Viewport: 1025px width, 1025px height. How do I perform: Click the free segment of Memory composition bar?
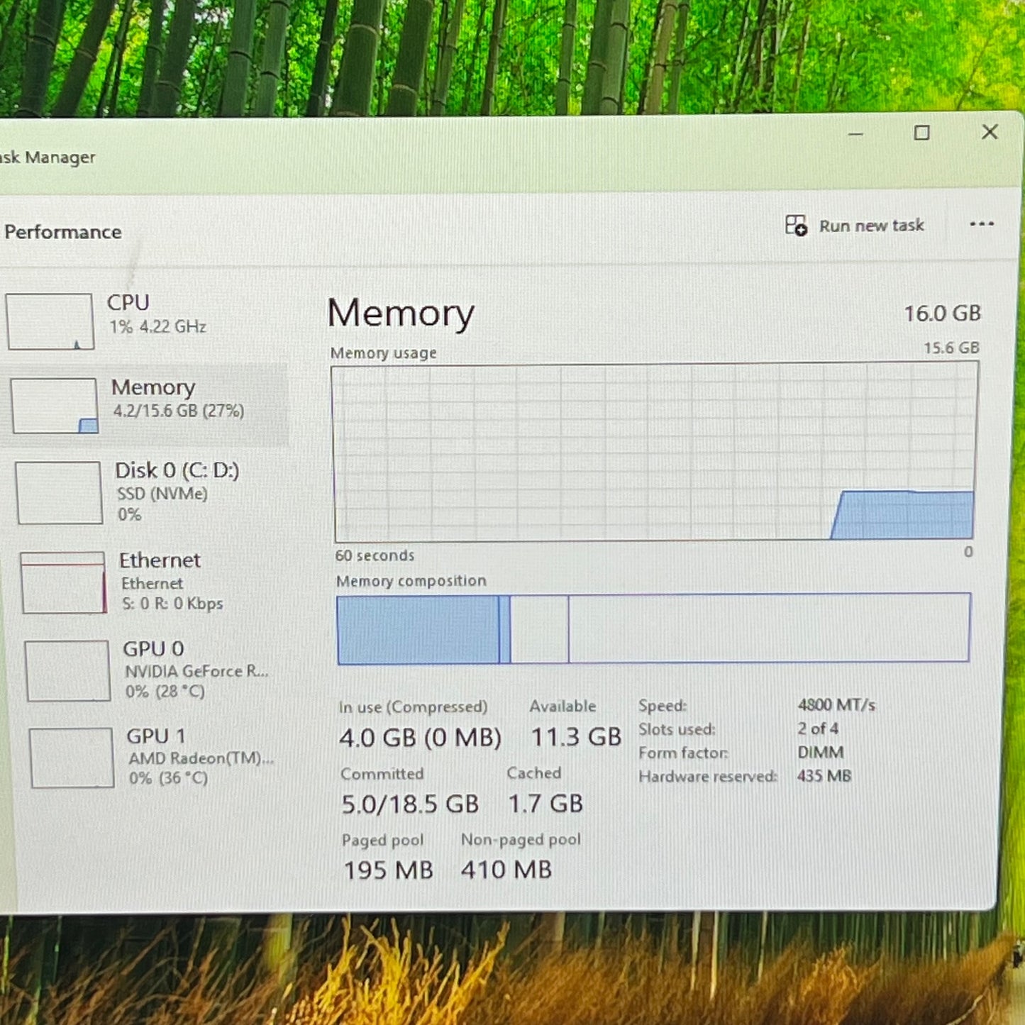(768, 628)
